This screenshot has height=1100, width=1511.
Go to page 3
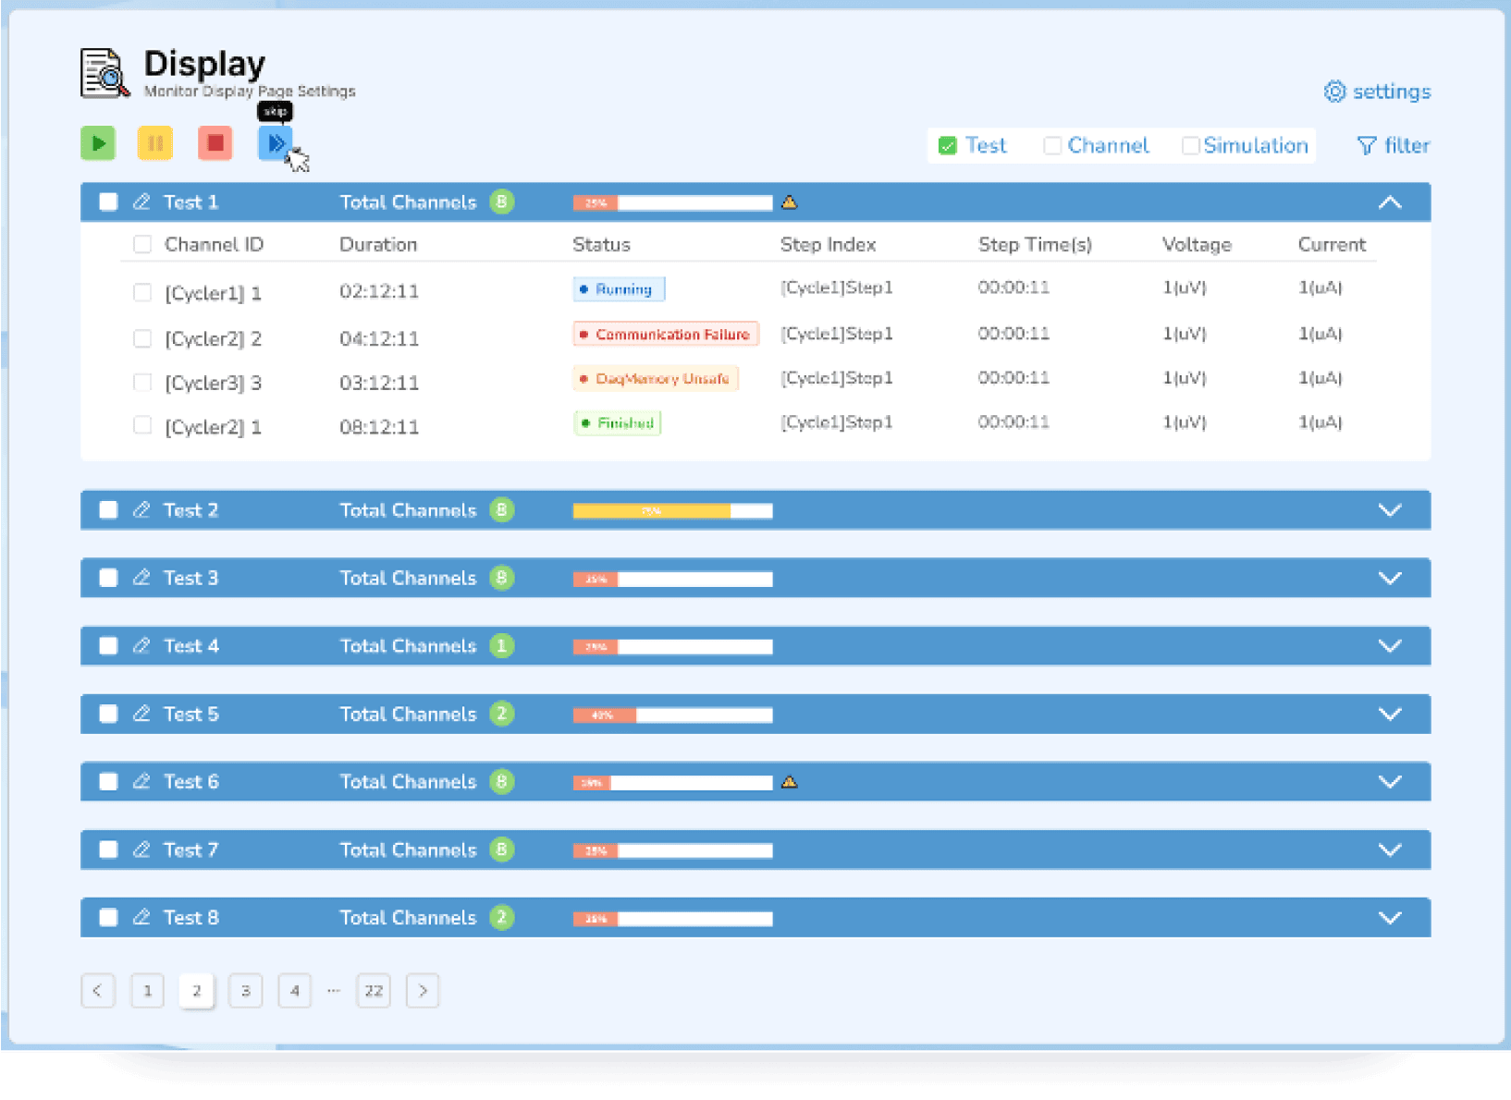[245, 990]
